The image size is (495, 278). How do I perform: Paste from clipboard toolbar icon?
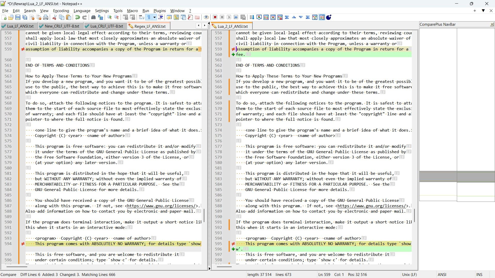click(x=69, y=17)
